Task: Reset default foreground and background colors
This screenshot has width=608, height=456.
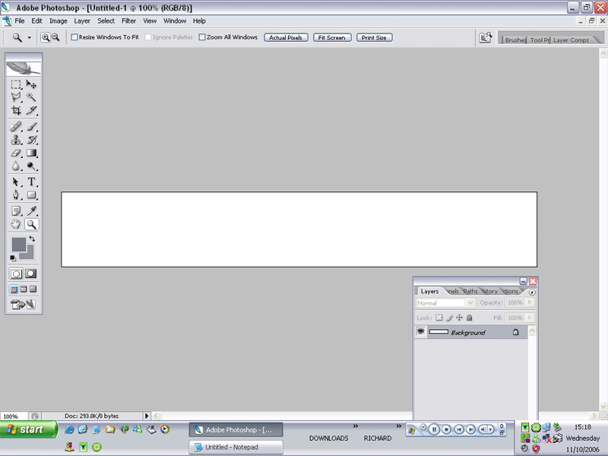Action: pos(13,258)
